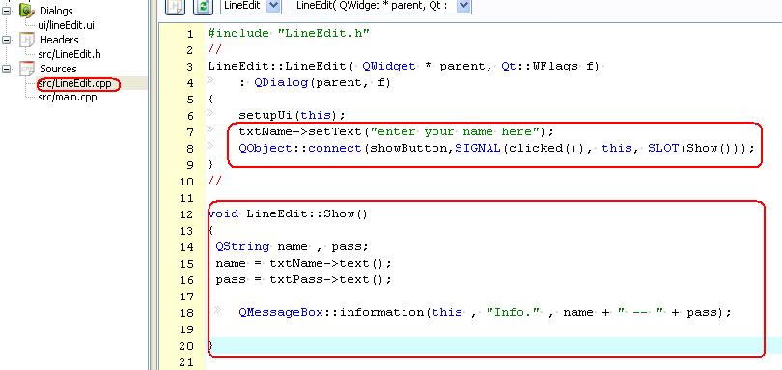The height and width of the screenshot is (370, 782).
Task: Click the QMessageBox::information code line
Action: tap(485, 313)
